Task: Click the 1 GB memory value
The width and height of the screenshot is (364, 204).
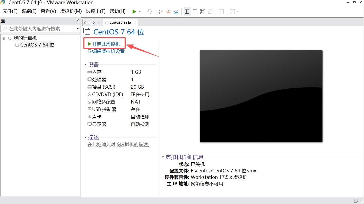Action: [x=136, y=72]
